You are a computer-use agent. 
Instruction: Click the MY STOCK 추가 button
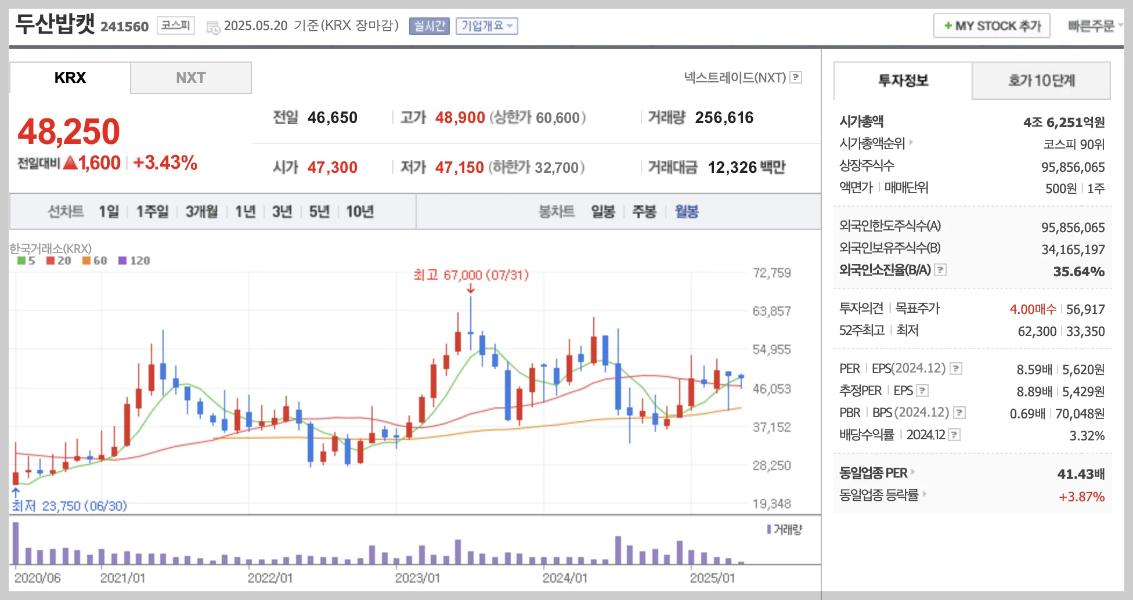pos(992,26)
